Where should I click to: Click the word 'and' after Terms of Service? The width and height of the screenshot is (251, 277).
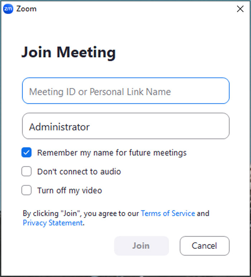click(x=203, y=213)
